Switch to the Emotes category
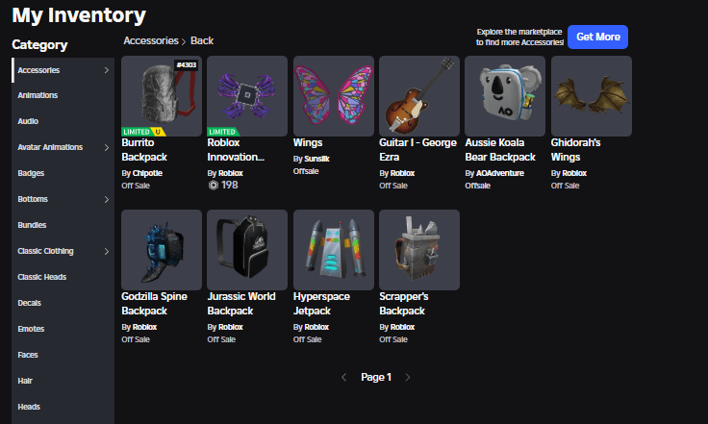 point(31,329)
